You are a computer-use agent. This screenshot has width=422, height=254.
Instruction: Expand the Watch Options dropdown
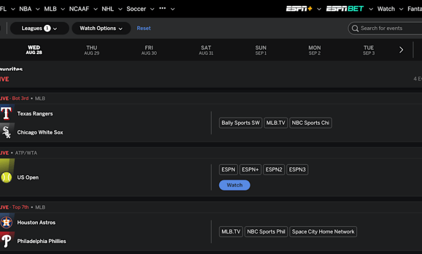[x=101, y=28]
